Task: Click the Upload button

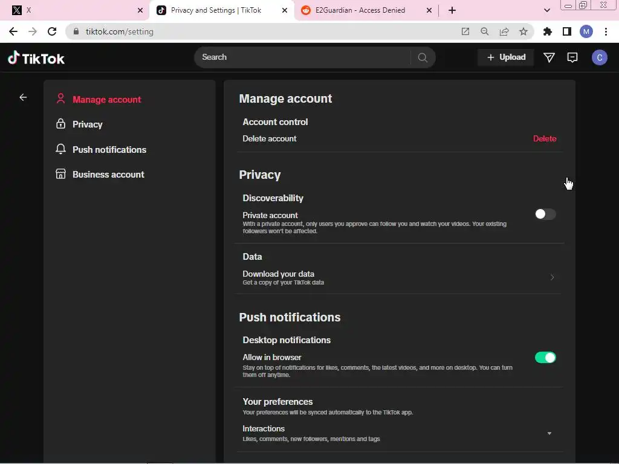Action: pos(506,57)
